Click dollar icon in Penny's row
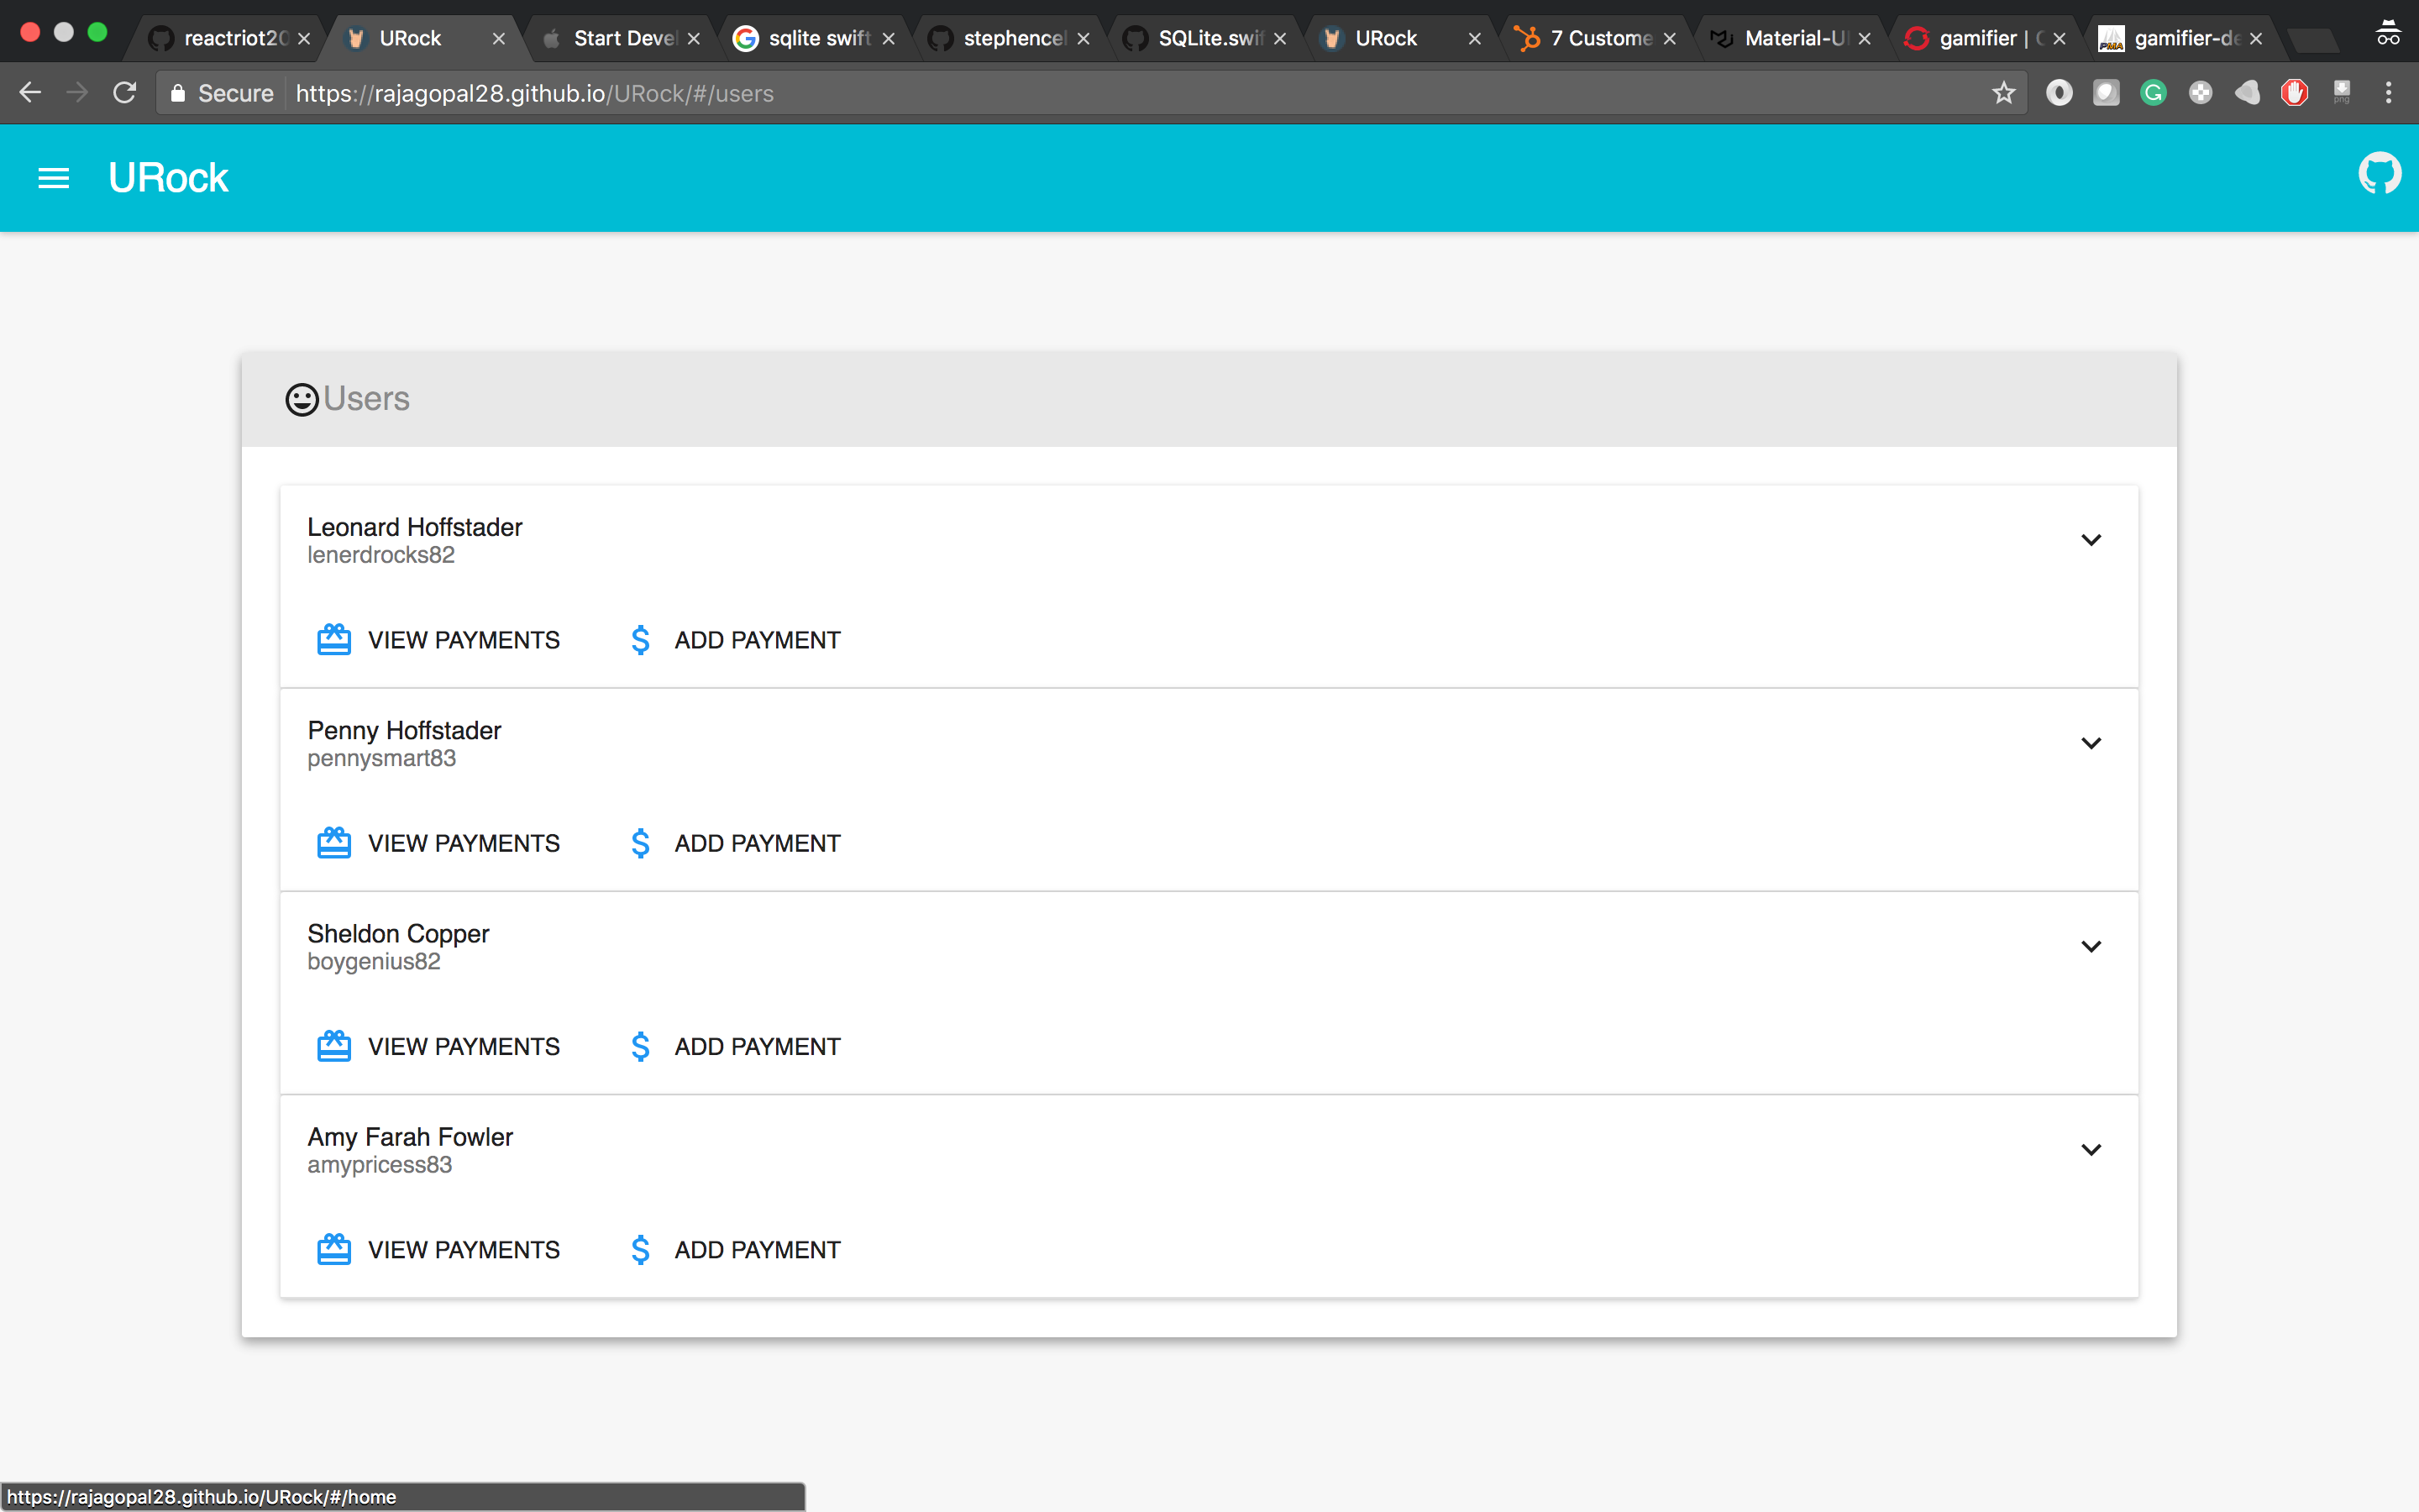 pyautogui.click(x=641, y=843)
